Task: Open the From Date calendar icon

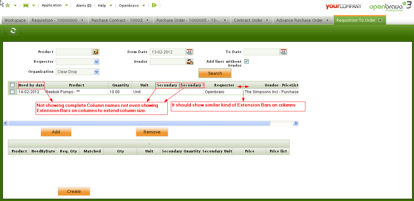Action: [x=189, y=52]
